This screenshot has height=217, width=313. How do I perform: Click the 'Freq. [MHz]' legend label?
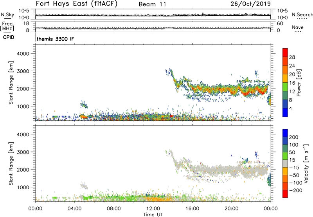coord(7,26)
